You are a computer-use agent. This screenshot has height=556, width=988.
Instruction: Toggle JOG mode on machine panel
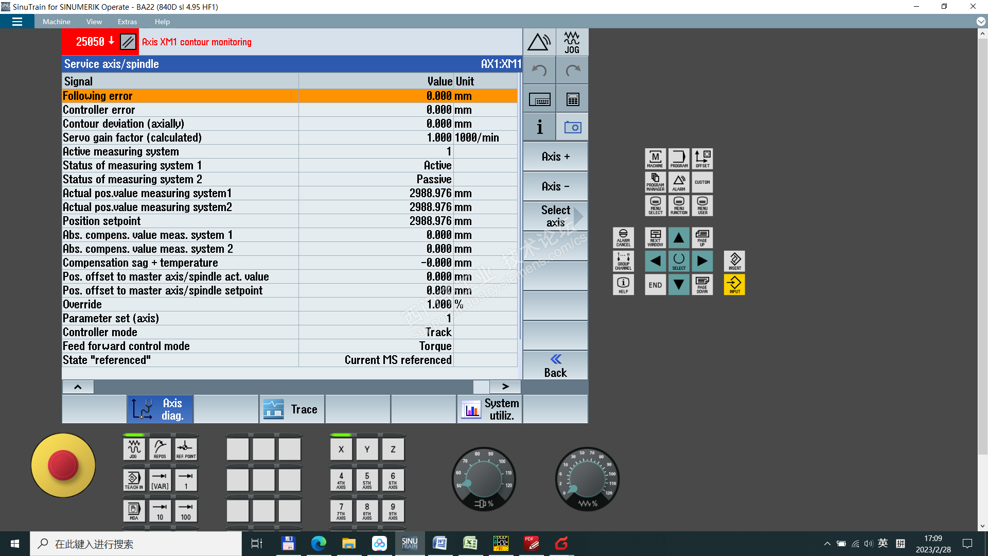[134, 449]
